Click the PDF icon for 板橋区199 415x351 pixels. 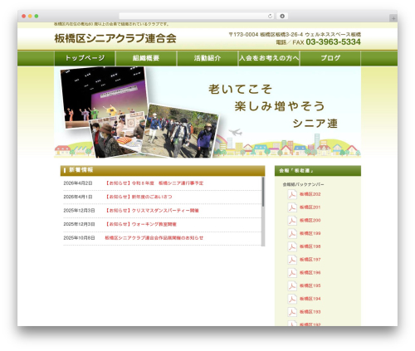tap(292, 234)
